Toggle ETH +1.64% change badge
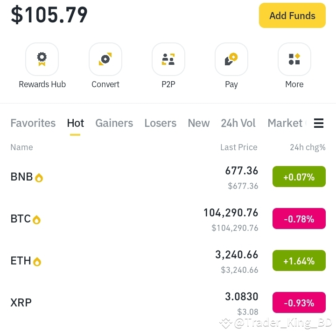 pos(299,261)
